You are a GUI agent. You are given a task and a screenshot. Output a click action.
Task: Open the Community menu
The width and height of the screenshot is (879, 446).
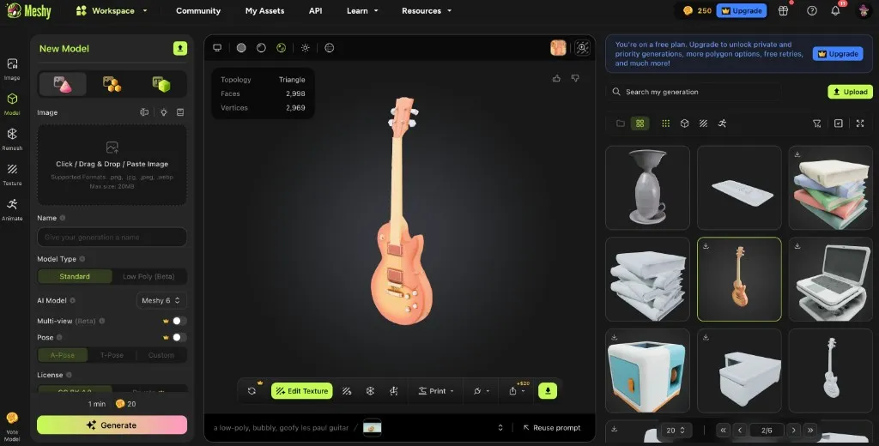pyautogui.click(x=198, y=10)
